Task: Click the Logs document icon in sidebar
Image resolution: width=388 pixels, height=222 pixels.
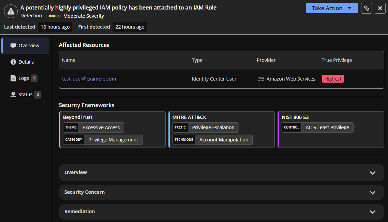Action: click(x=13, y=78)
